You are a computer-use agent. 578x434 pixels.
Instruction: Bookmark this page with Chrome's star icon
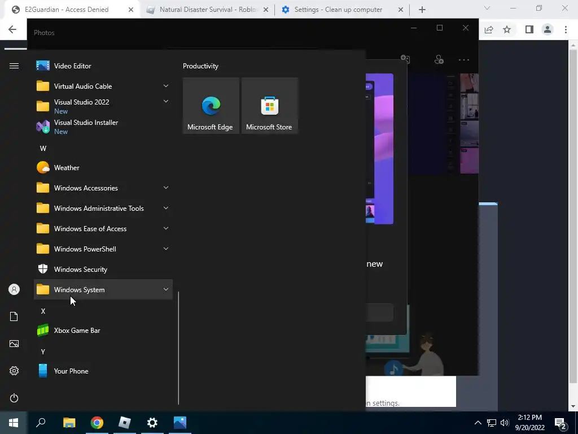[507, 29]
